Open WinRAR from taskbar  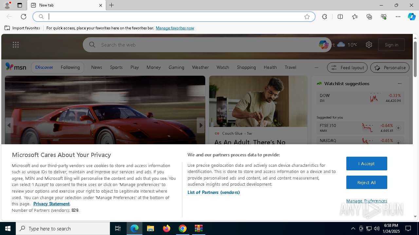tap(198, 228)
